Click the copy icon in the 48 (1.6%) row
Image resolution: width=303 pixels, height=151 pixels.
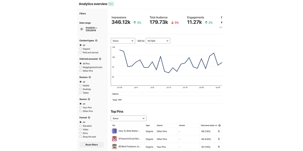219,131
